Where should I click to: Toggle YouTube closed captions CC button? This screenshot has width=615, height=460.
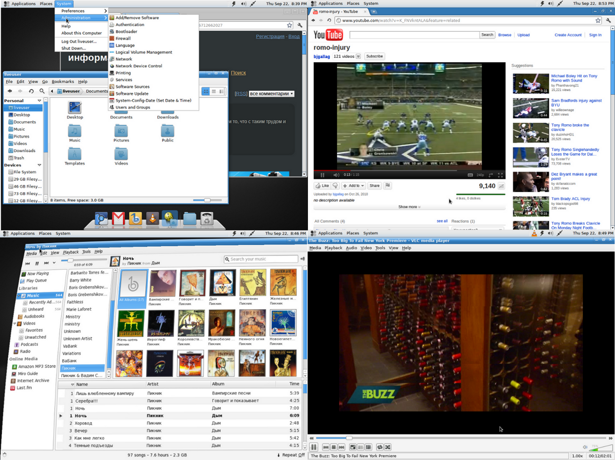(x=470, y=175)
